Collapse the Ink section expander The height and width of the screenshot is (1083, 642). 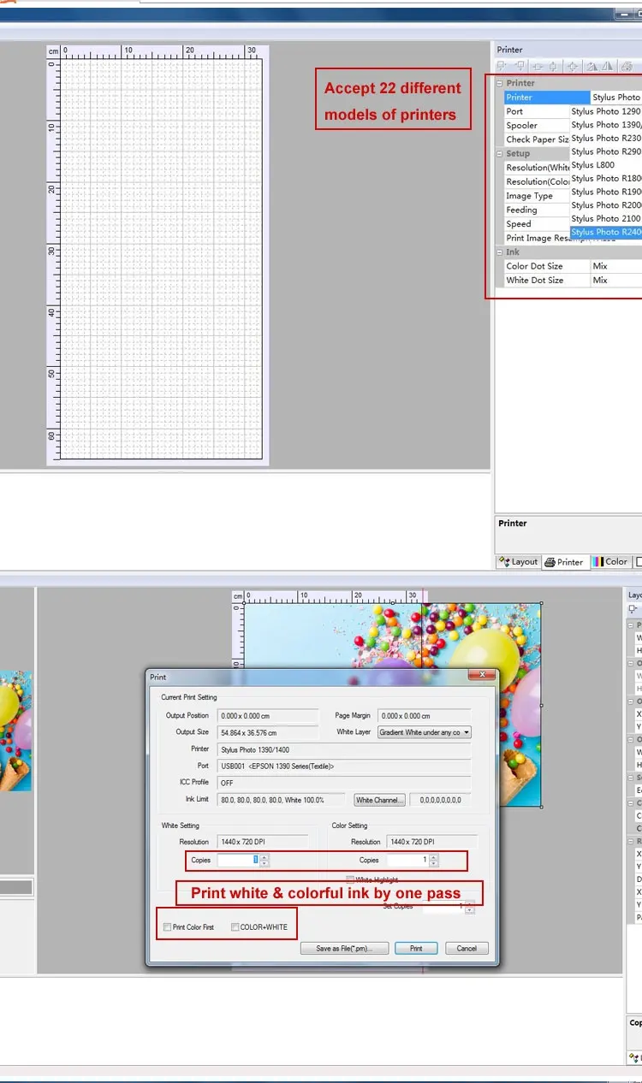[500, 252]
